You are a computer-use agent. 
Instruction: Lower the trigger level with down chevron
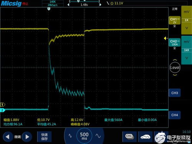tap(175, 75)
